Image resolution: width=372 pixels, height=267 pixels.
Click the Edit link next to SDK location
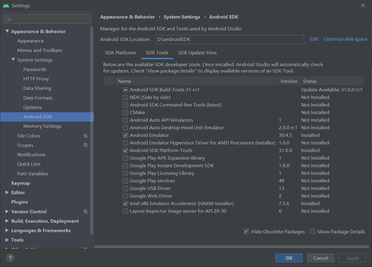[x=314, y=39]
